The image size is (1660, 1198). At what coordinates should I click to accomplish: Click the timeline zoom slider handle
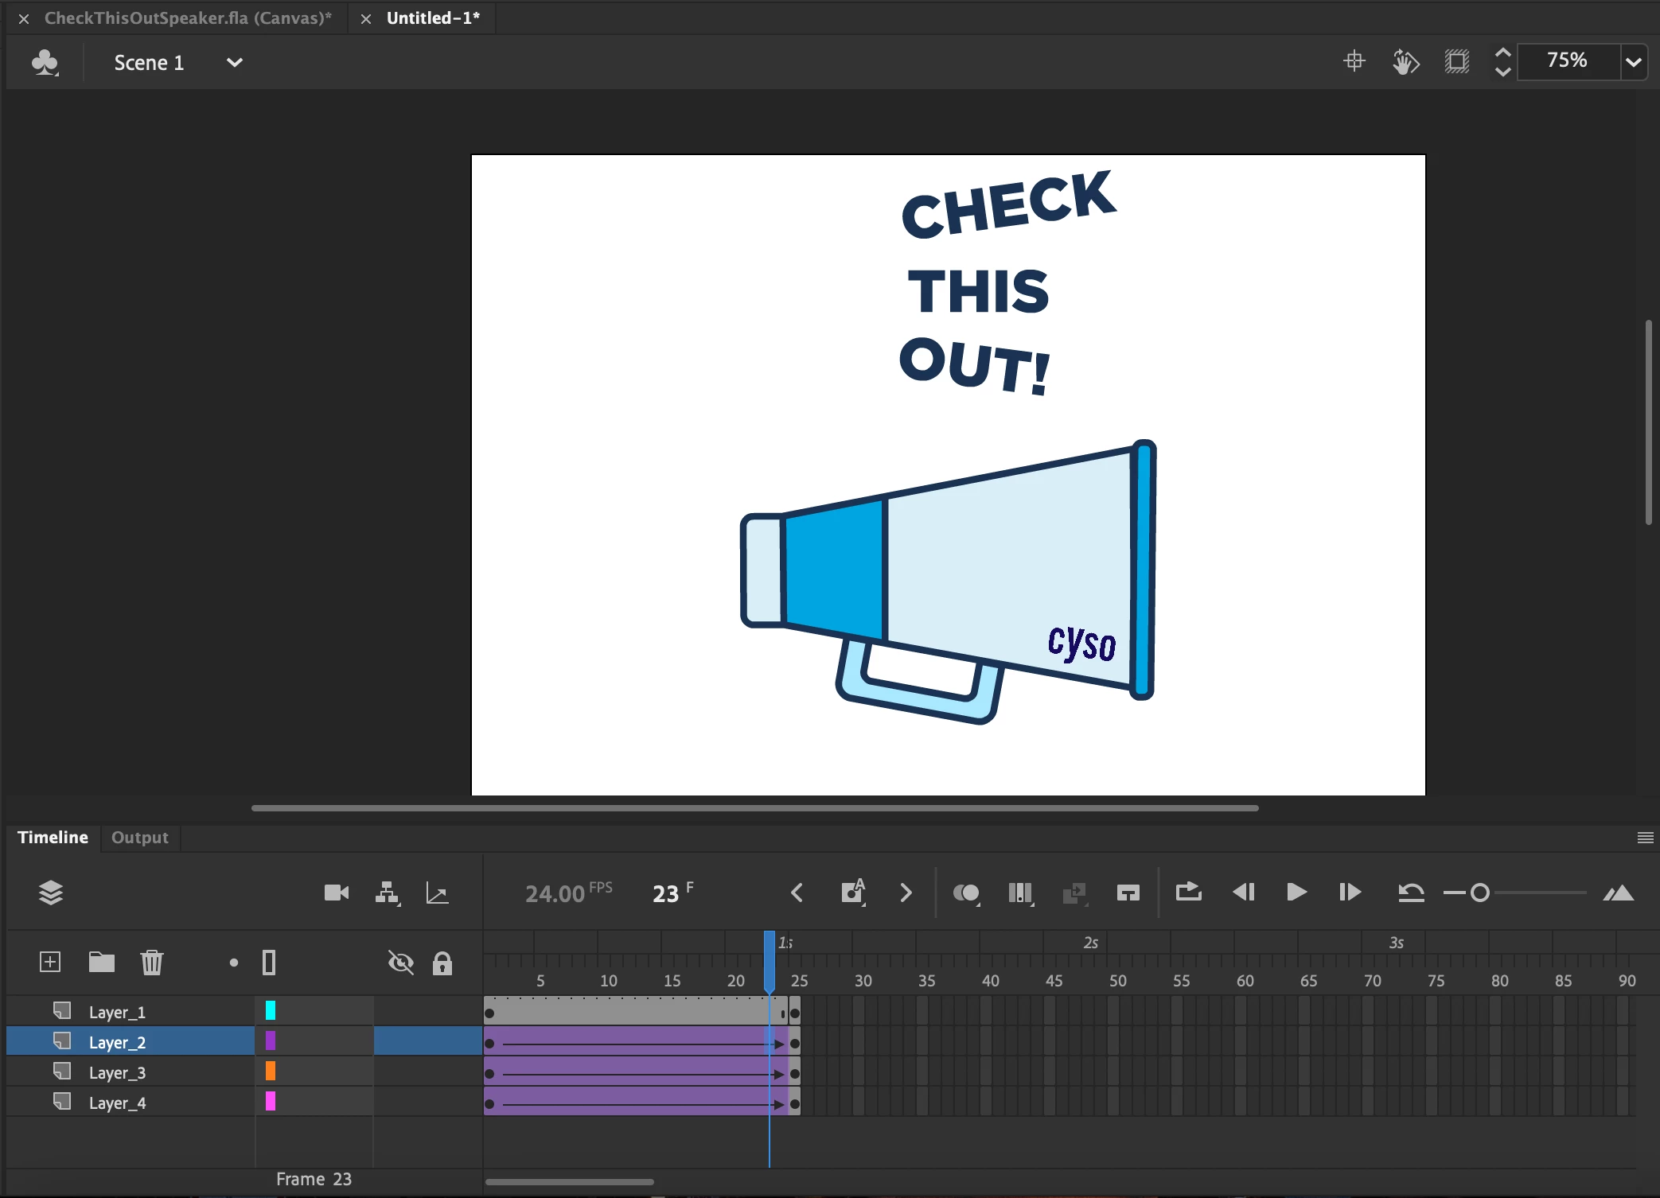pyautogui.click(x=1480, y=893)
